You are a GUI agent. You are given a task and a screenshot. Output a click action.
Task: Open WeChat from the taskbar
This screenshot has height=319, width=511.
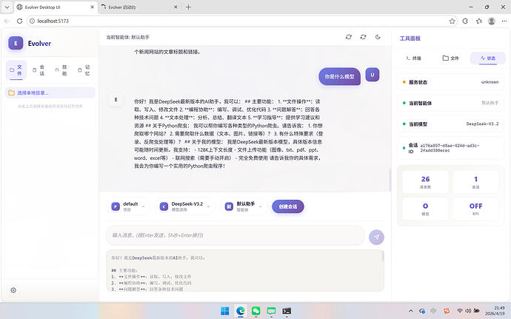point(255,311)
